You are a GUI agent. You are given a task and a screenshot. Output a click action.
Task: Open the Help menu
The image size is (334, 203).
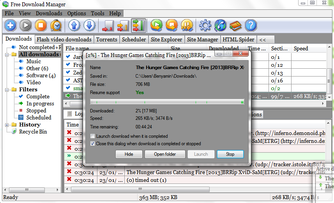(115, 13)
